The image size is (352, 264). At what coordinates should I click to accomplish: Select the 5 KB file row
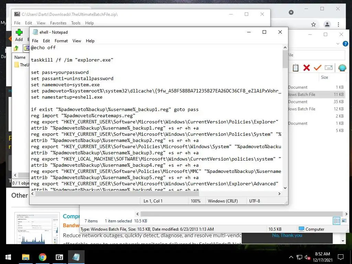[317, 130]
